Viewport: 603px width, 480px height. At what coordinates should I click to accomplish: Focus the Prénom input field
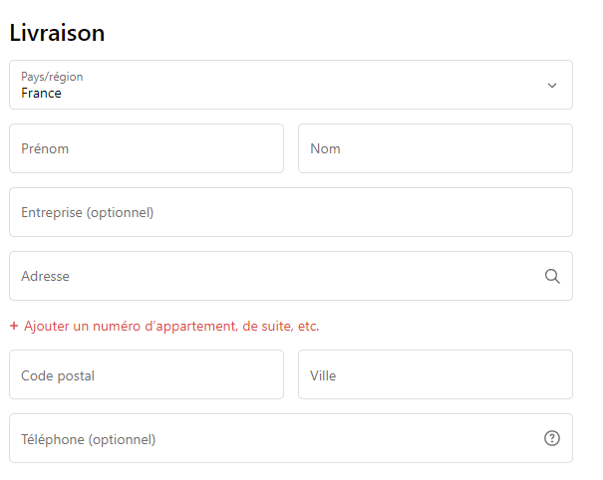(147, 148)
